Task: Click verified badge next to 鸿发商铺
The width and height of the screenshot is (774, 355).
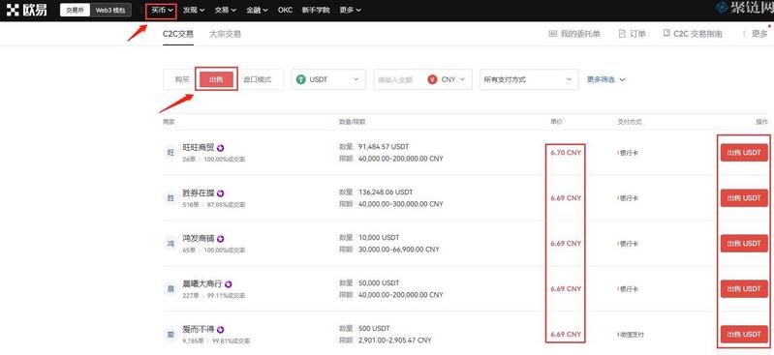Action: [221, 239]
